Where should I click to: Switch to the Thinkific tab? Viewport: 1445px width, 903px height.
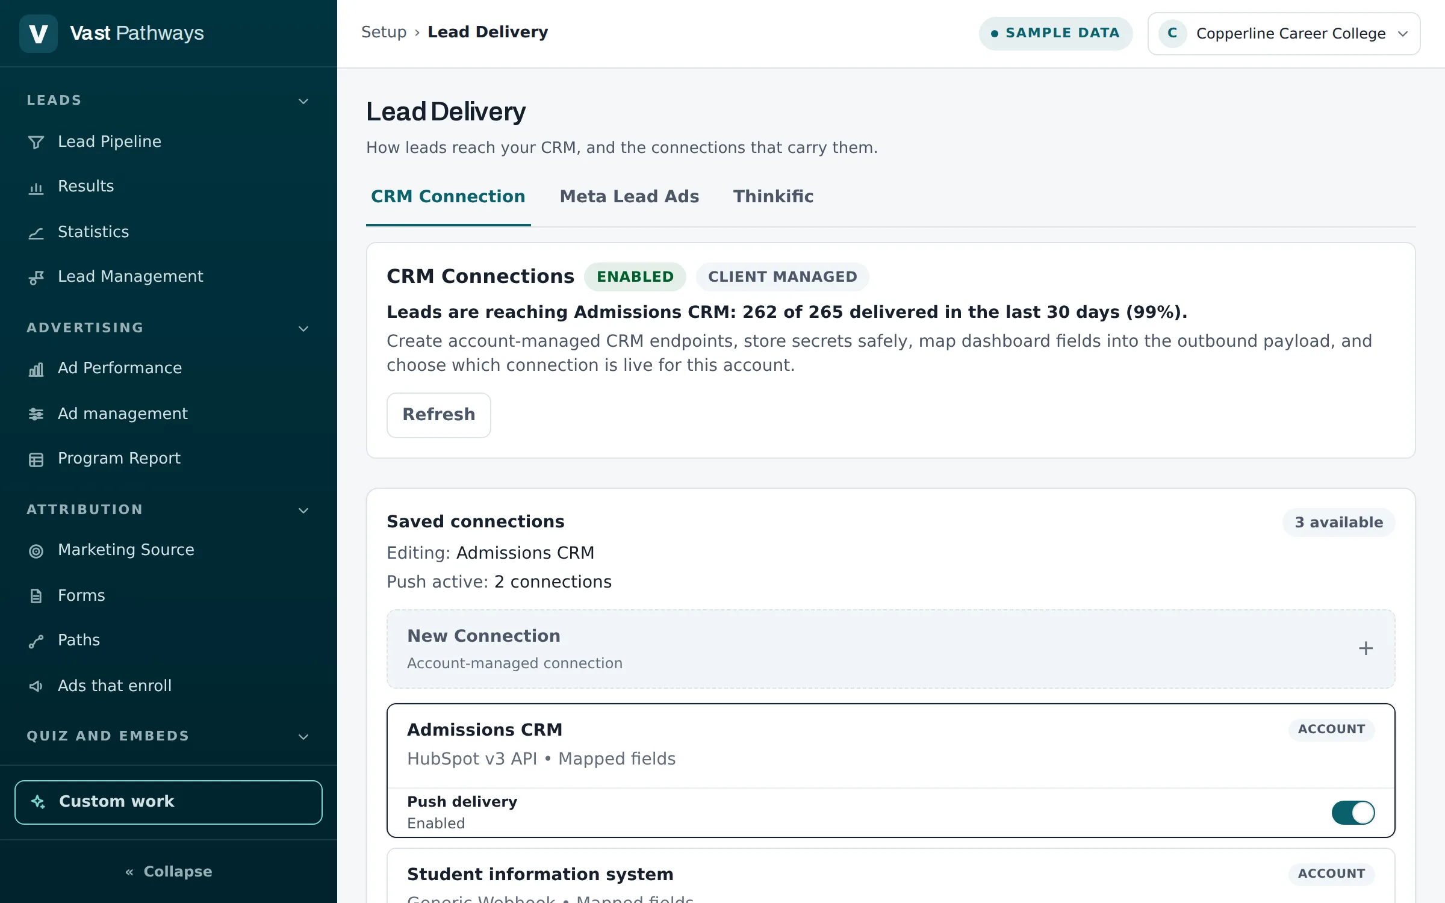[x=773, y=197]
